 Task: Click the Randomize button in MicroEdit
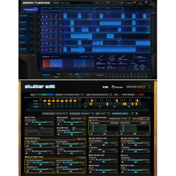84,57
